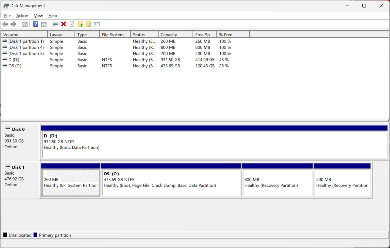
Task: Click the disk Properties toolbar icon
Action: (x=55, y=24)
